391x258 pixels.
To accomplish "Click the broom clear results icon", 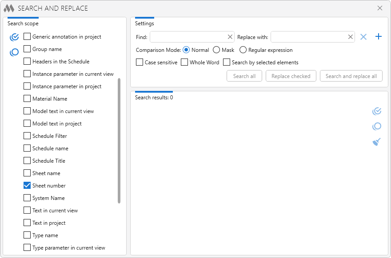I will [x=377, y=142].
